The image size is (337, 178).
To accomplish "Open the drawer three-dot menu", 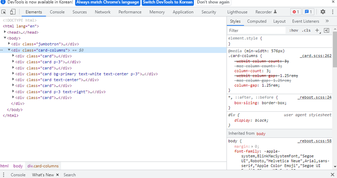I will click(x=3, y=175).
